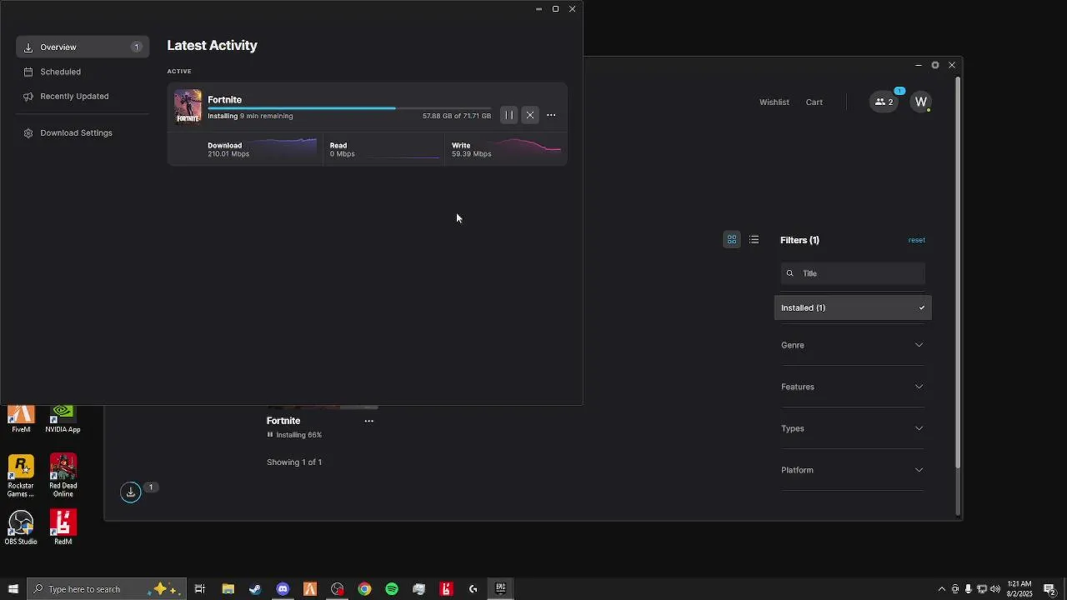
Task: Switch library to list view
Action: (754, 240)
